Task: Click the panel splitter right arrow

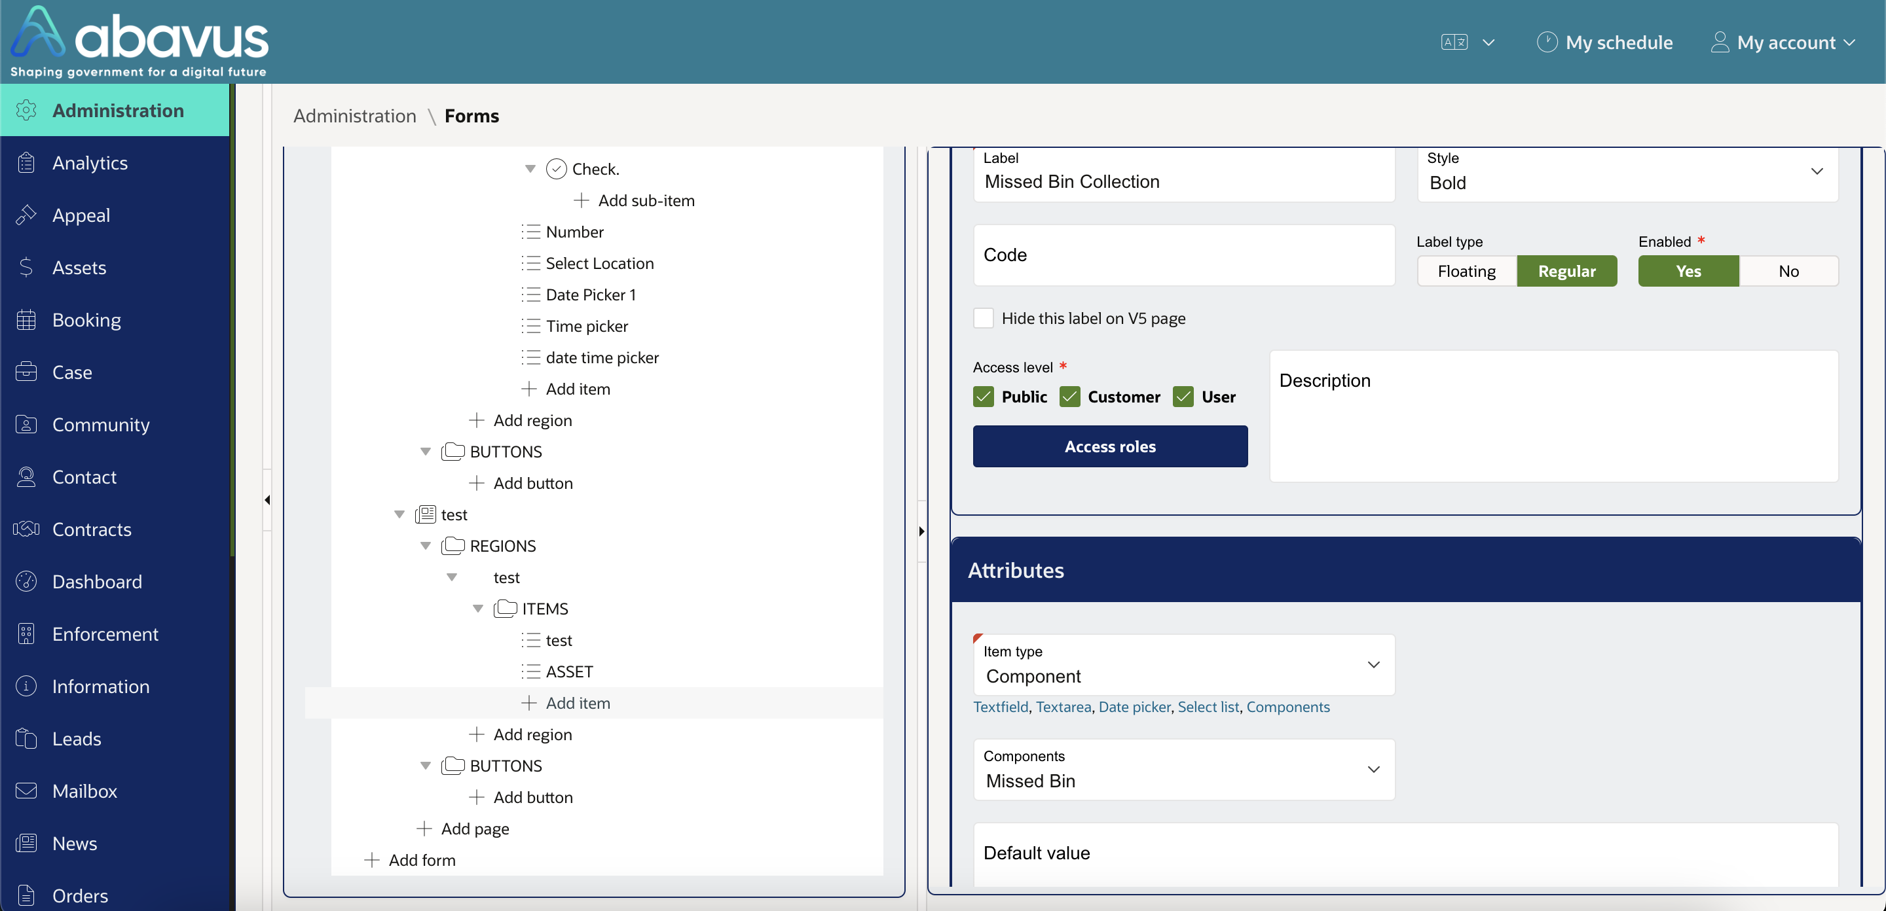Action: tap(922, 531)
